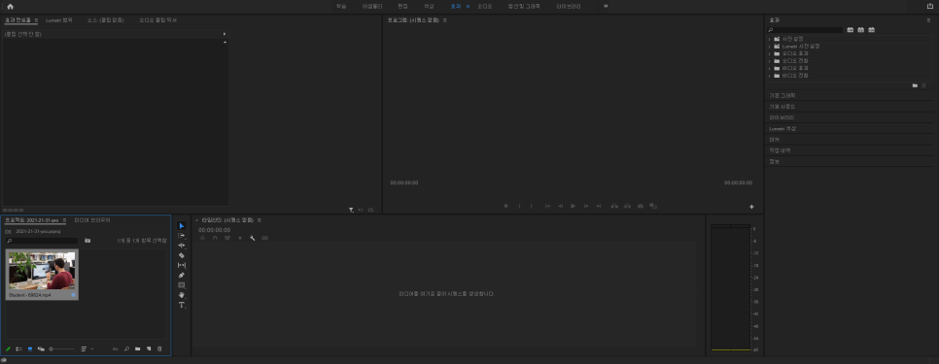Select the Razor tool
Image resolution: width=939 pixels, height=364 pixels.
pos(182,255)
